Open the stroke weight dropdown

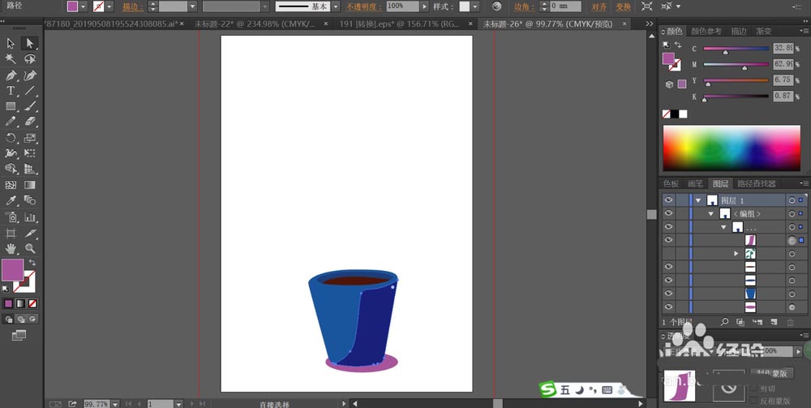click(192, 6)
